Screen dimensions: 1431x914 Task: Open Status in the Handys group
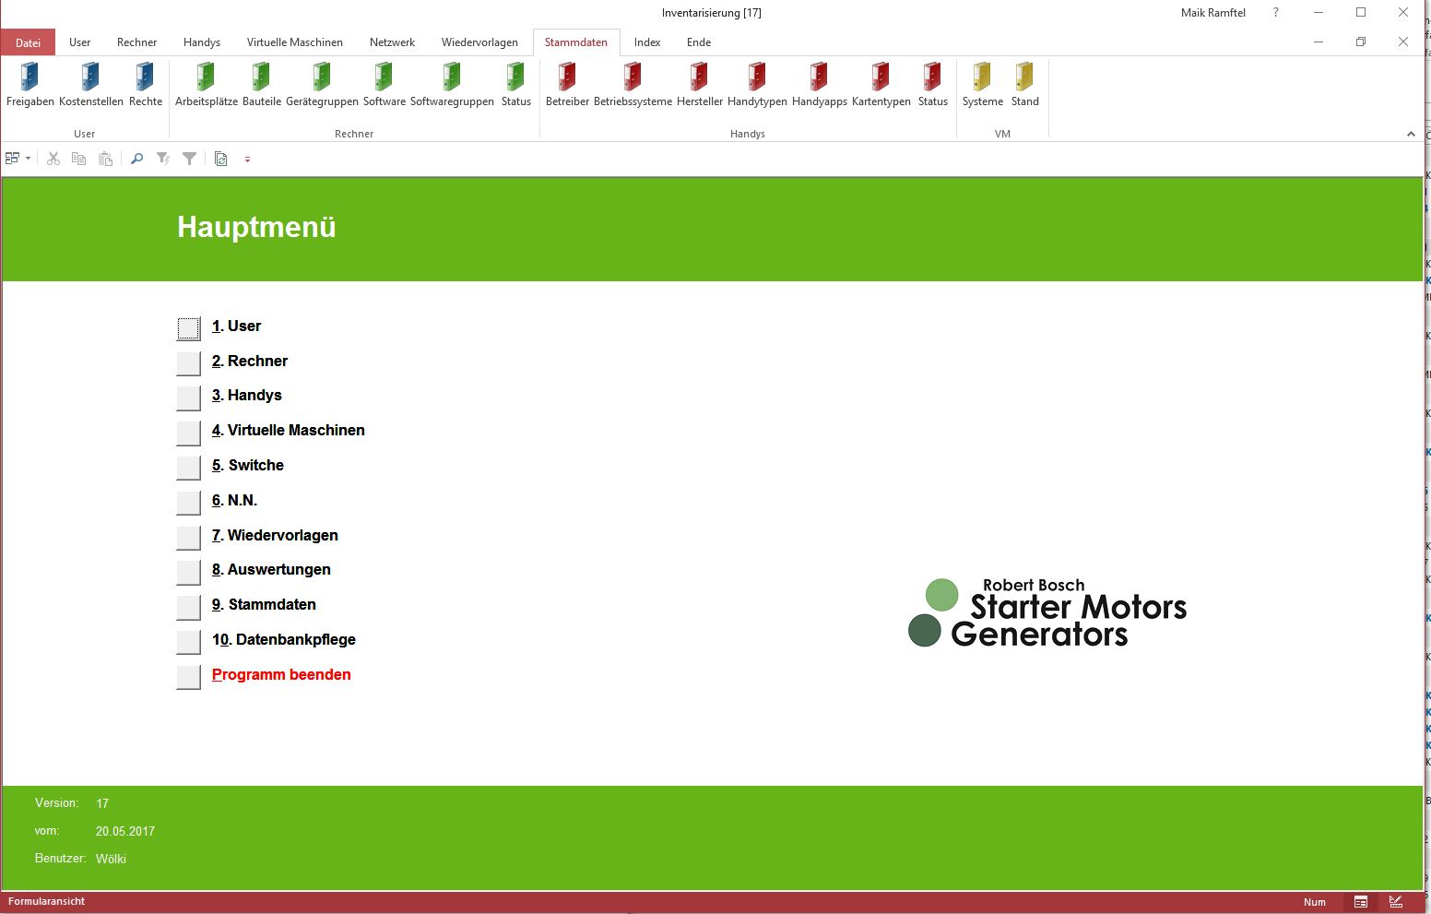pyautogui.click(x=932, y=85)
